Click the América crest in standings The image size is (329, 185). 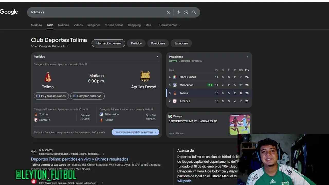(x=175, y=101)
